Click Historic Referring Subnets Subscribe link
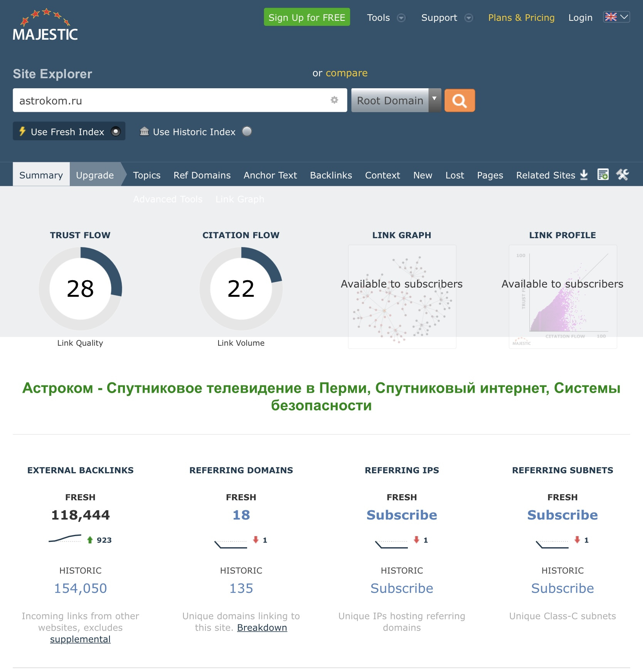The width and height of the screenshot is (643, 671). coord(562,588)
